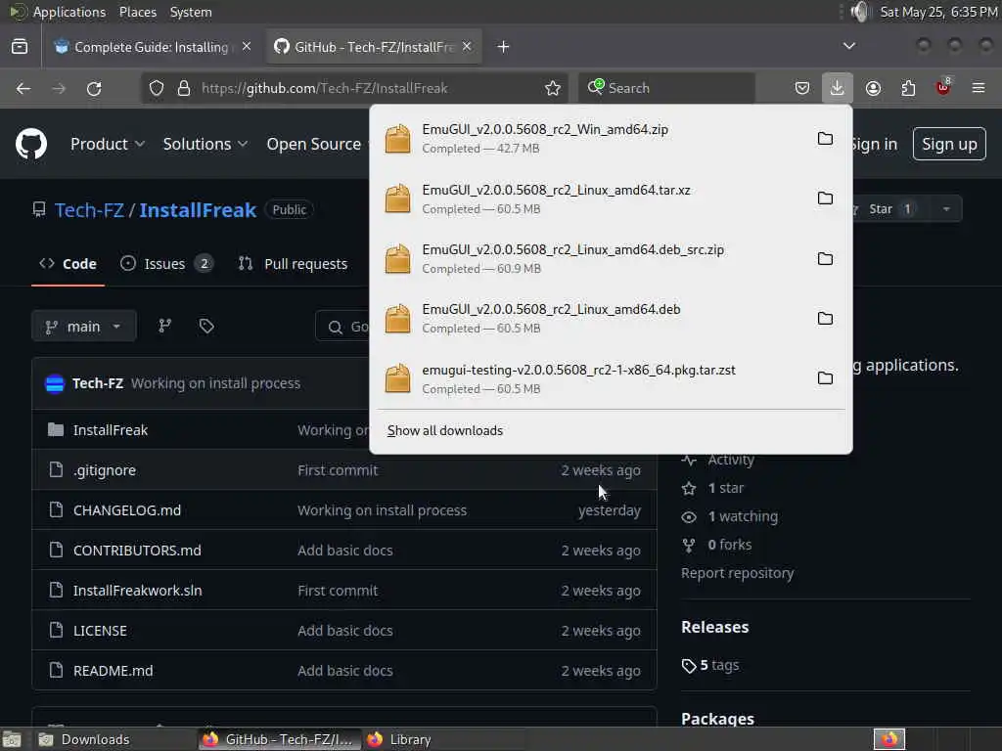Open the InstallFreak folder
This screenshot has width=1002, height=751.
[110, 430]
